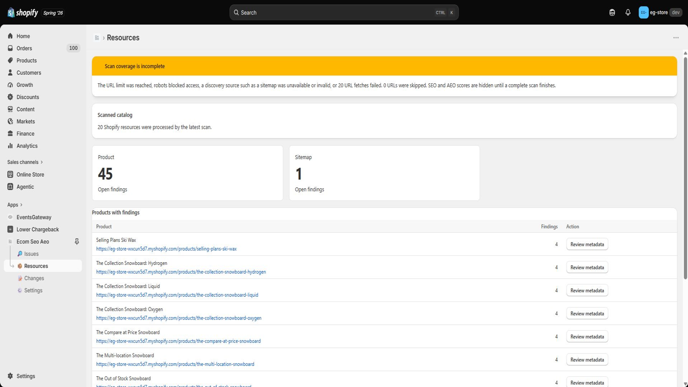Open the Sidekick assistant icon
The width and height of the screenshot is (688, 387).
612,12
